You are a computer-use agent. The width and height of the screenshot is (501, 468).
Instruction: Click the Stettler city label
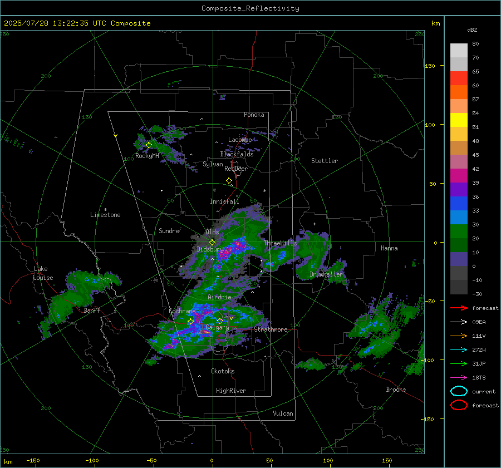pyautogui.click(x=325, y=161)
